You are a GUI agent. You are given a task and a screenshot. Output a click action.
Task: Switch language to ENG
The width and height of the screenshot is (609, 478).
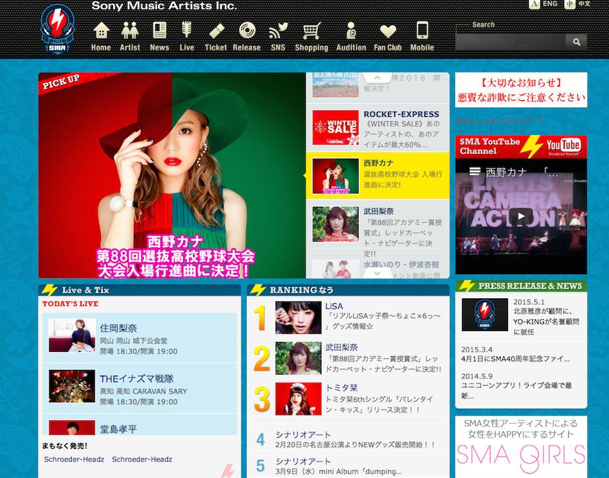544,4
